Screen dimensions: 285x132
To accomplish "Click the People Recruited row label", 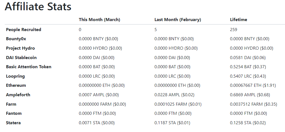I will [23, 30].
